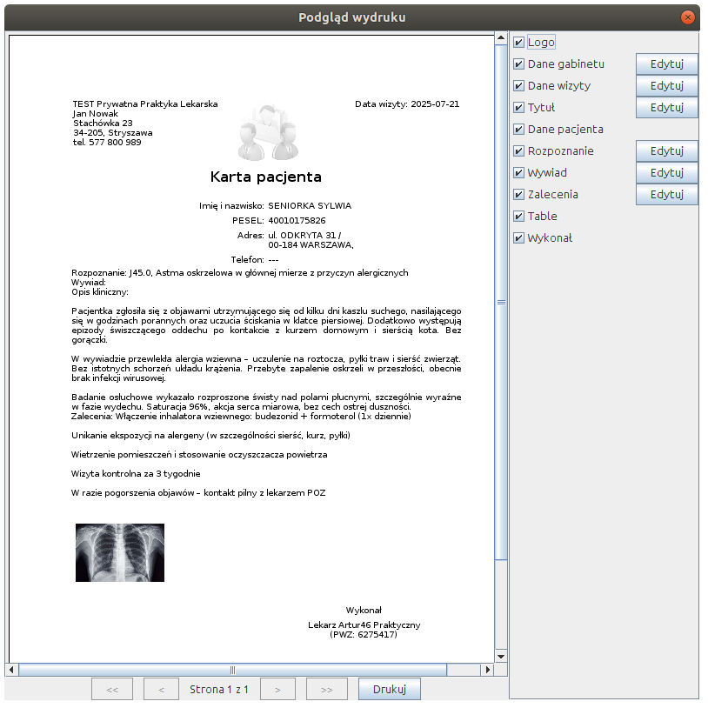Open Edytuj for Rozpoznanie
Viewport: 708px width, 708px height.
(x=666, y=151)
